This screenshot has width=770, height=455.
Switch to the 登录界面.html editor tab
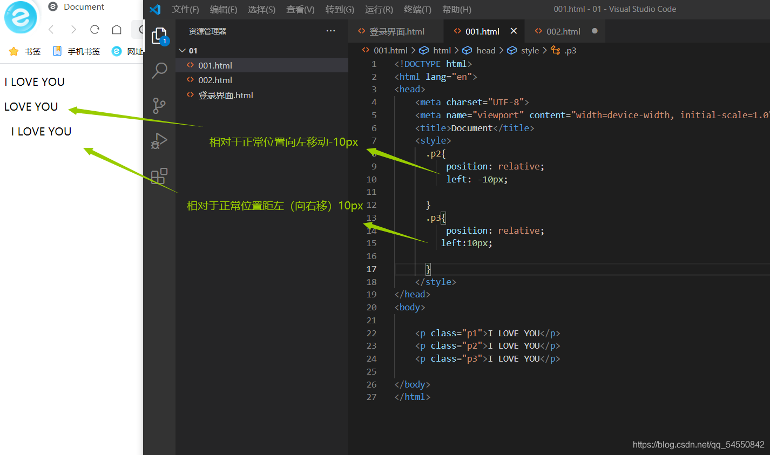396,31
